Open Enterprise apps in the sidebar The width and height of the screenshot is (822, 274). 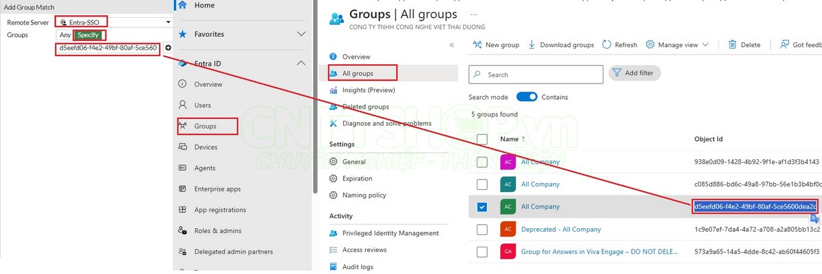(x=217, y=189)
